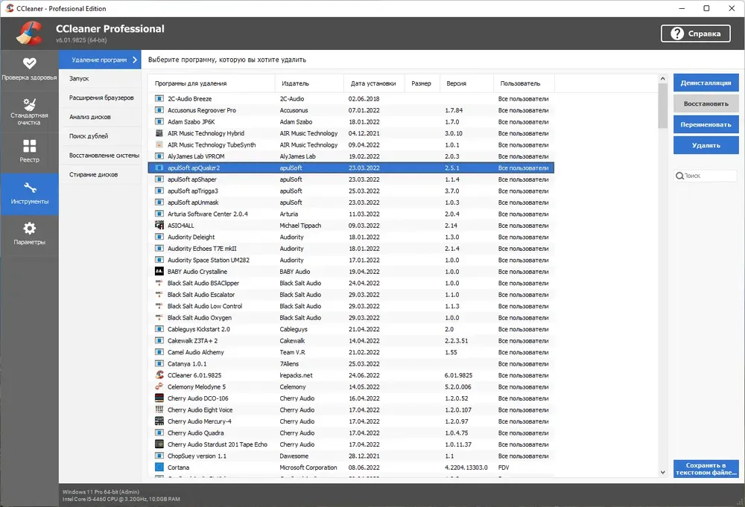The height and width of the screenshot is (507, 745).
Task: Open Standard Cleaning brush icon
Action: click(x=29, y=103)
